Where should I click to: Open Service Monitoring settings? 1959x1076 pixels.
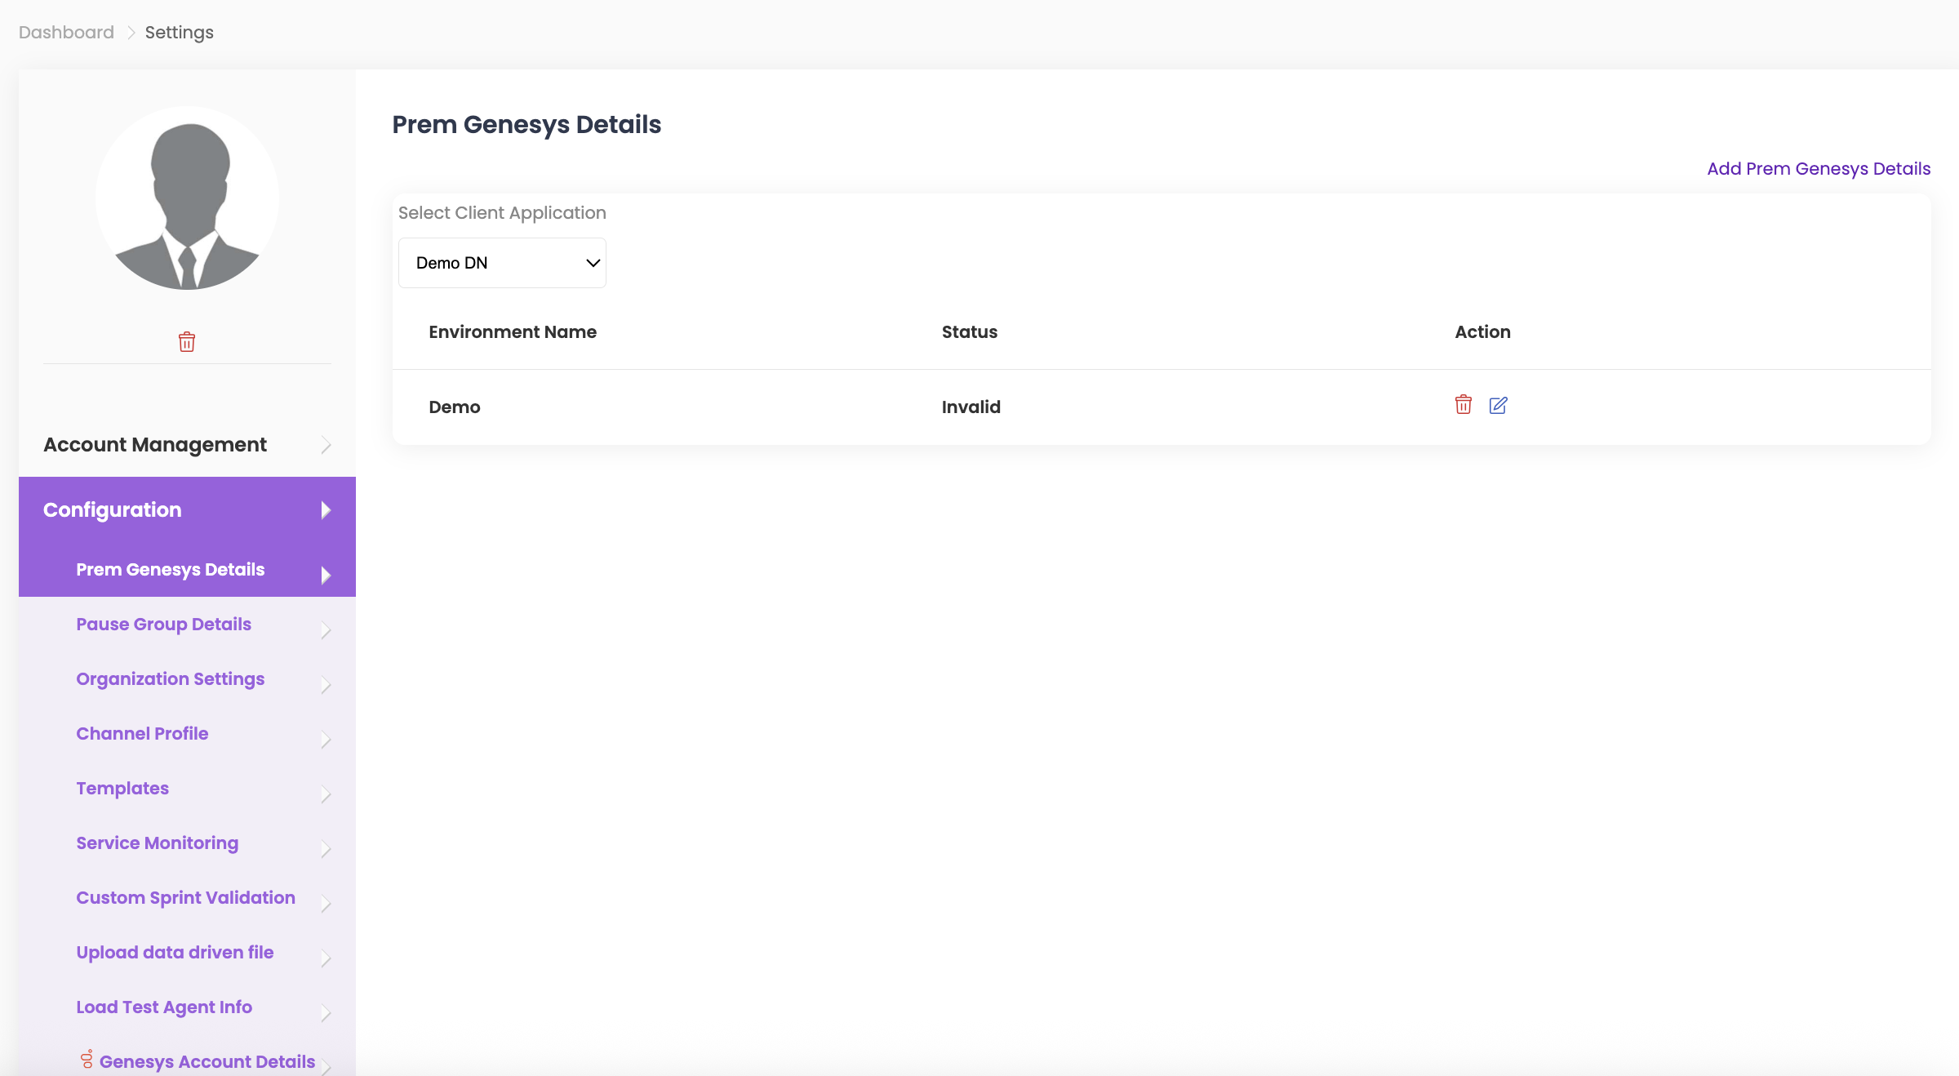157,843
